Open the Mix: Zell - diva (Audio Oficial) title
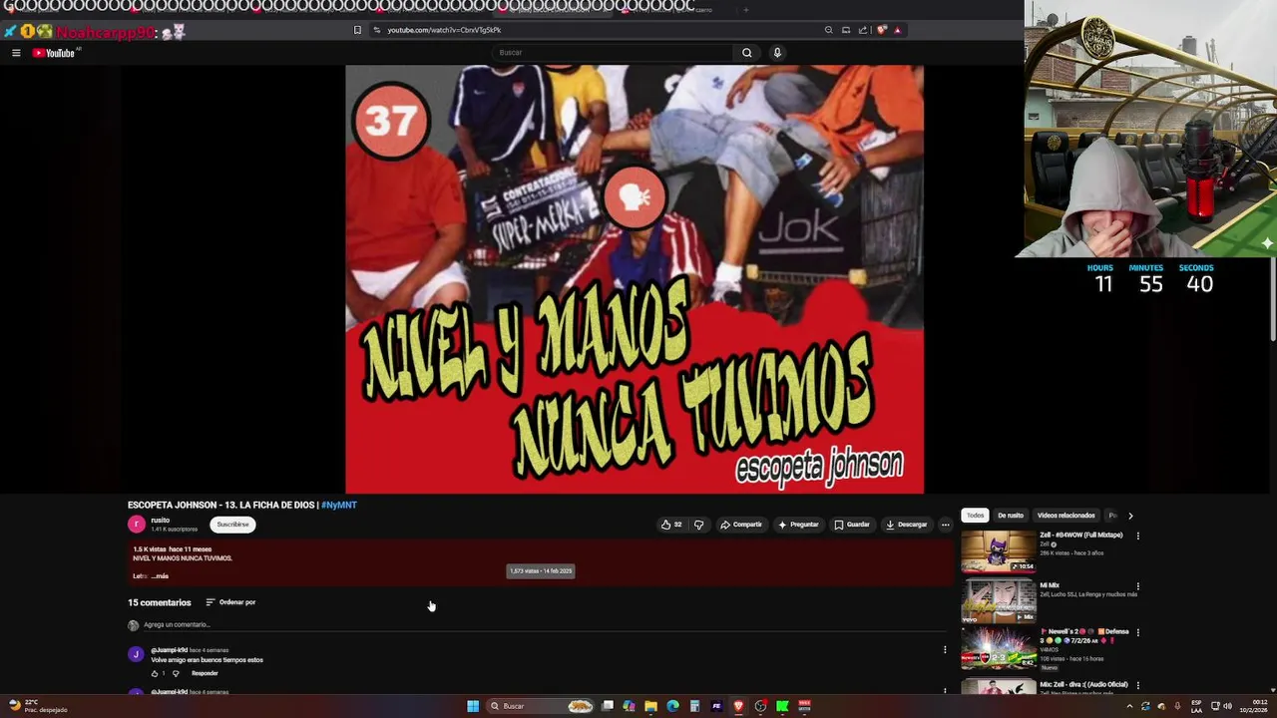Image resolution: width=1277 pixels, height=718 pixels. tap(1083, 684)
